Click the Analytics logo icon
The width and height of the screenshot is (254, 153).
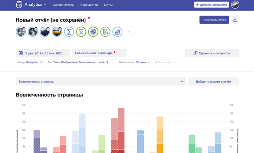[19, 5]
